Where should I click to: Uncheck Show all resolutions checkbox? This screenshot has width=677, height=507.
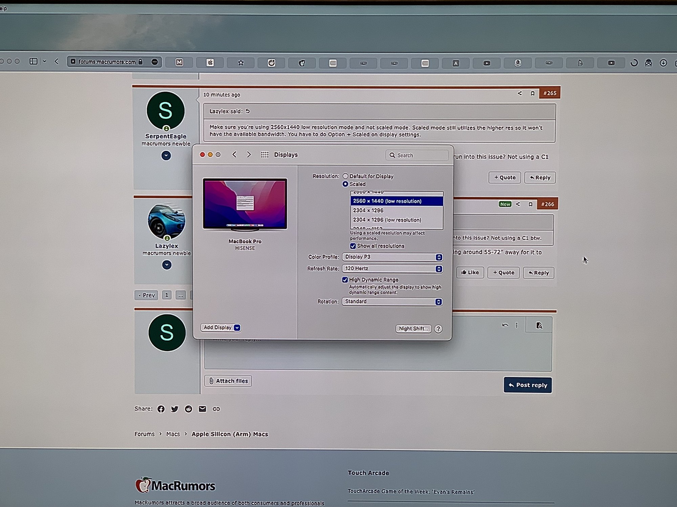(x=353, y=246)
